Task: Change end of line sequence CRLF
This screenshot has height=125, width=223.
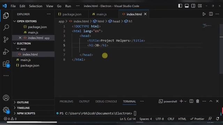Action: click(171, 119)
